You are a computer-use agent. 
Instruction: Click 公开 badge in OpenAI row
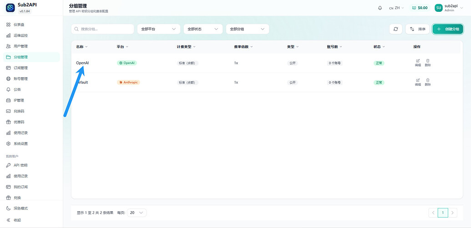tap(292, 63)
